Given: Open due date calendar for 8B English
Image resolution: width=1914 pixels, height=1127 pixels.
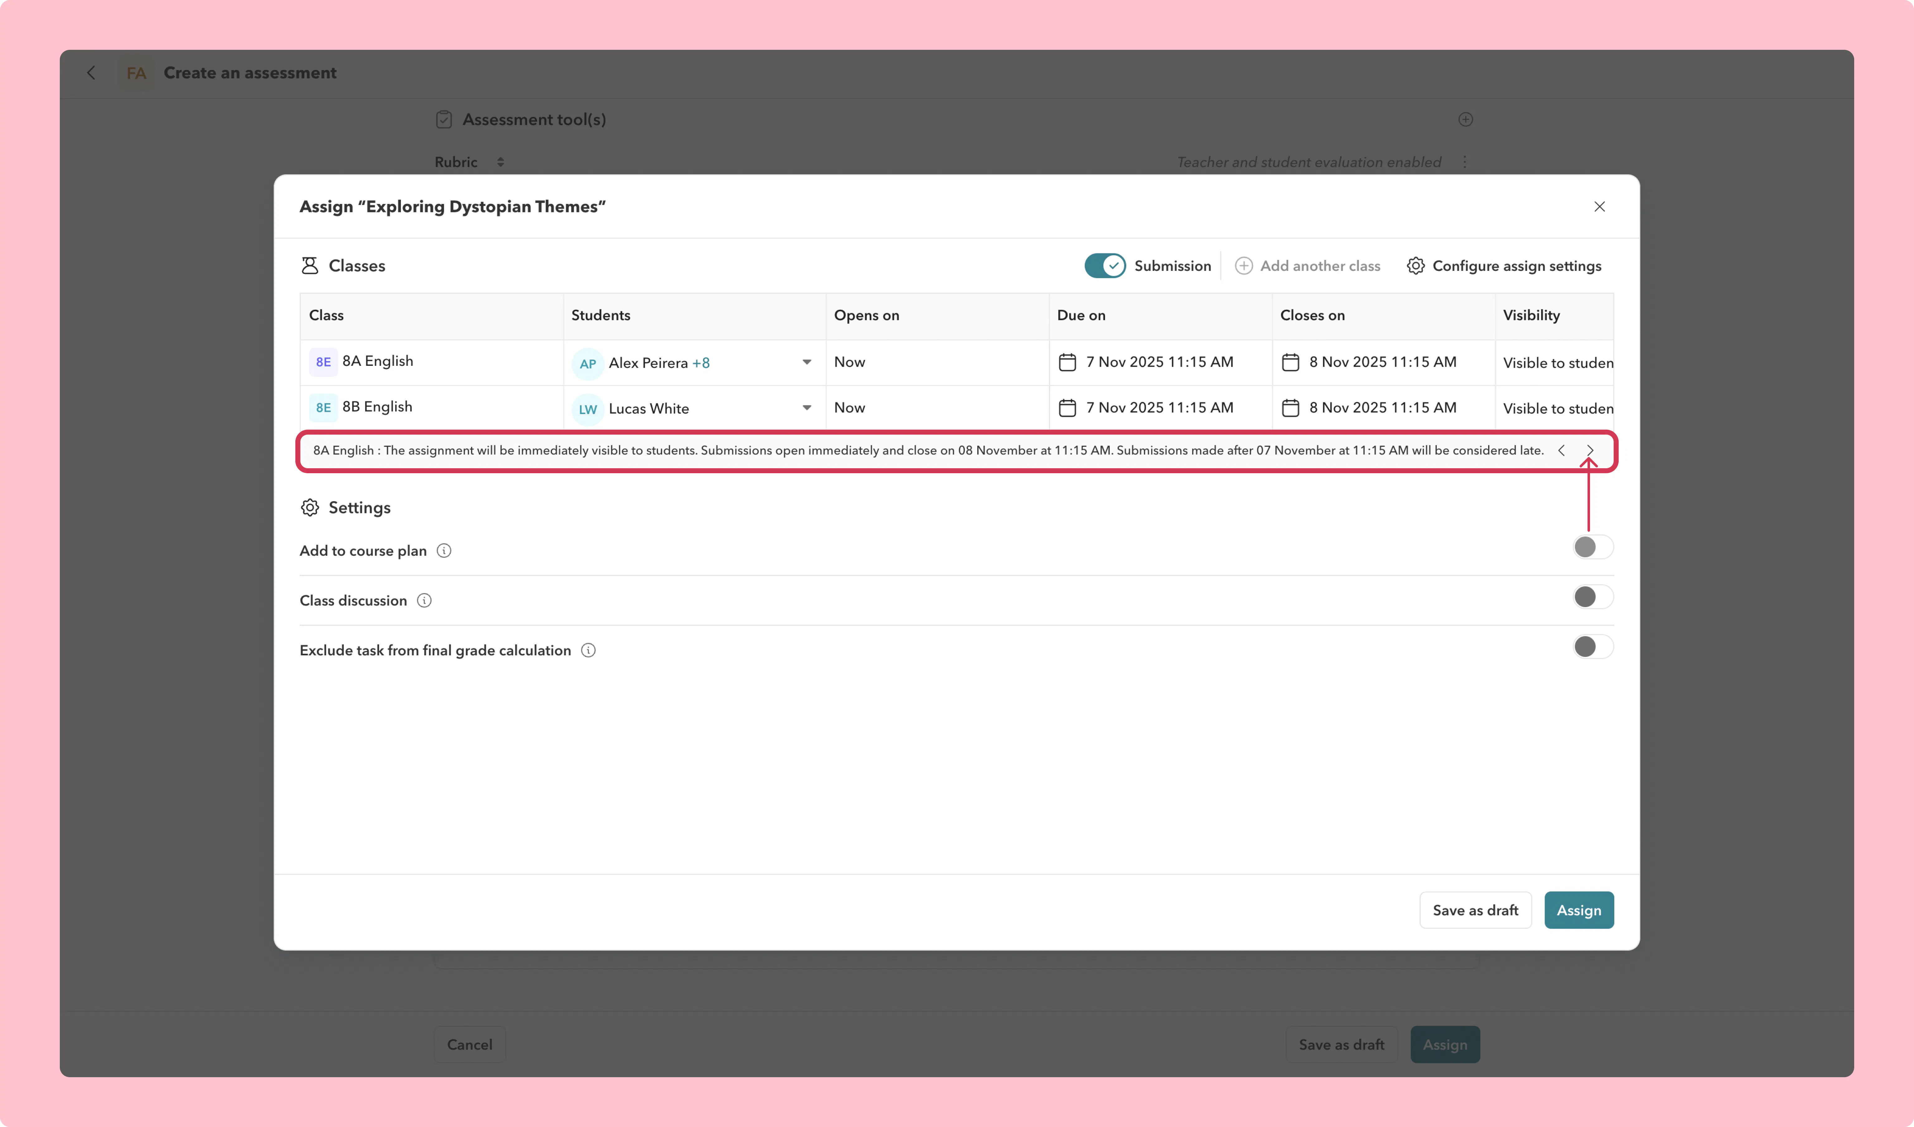Looking at the screenshot, I should (x=1068, y=408).
